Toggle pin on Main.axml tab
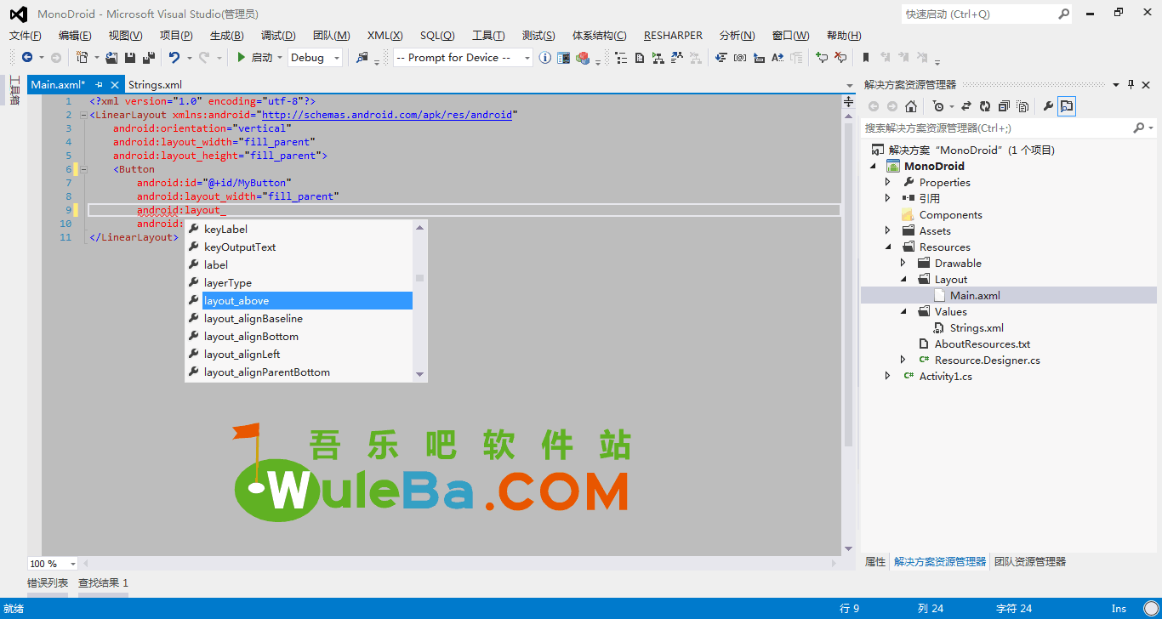Image resolution: width=1162 pixels, height=619 pixels. 99,84
